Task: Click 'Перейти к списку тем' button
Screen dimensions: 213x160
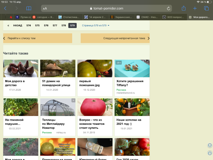Action: tap(38, 38)
